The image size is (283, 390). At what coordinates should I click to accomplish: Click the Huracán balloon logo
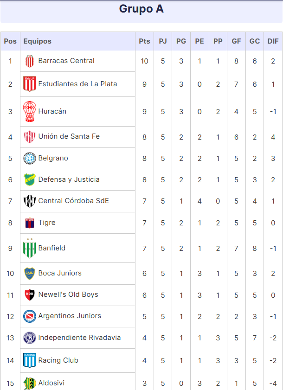(x=30, y=111)
